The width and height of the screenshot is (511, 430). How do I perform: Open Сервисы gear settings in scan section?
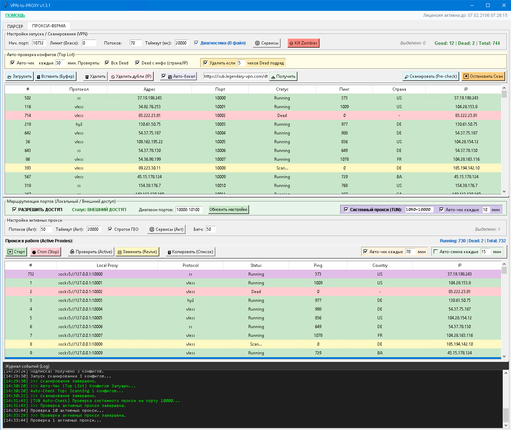(x=267, y=43)
